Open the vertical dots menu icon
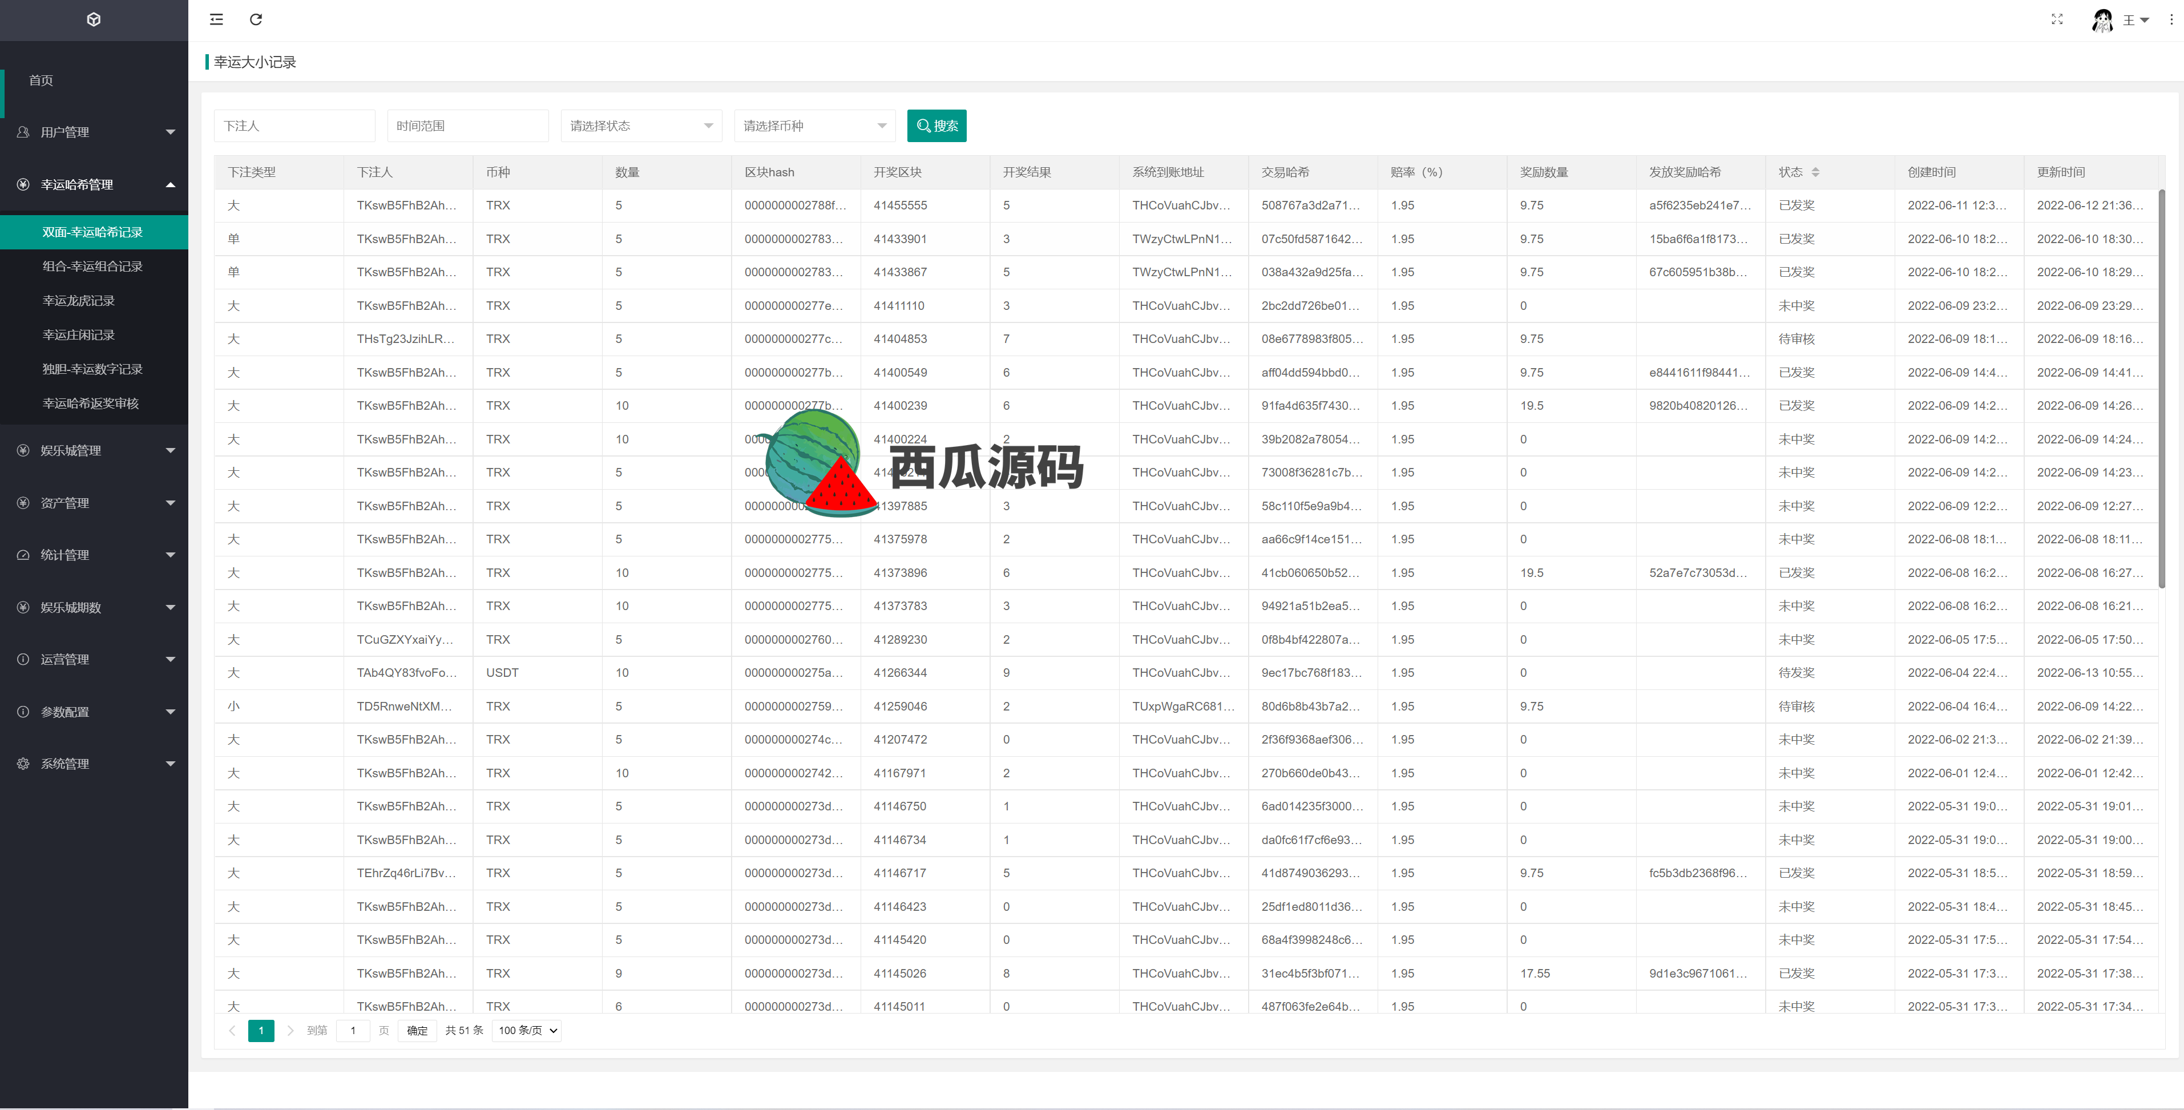This screenshot has height=1110, width=2184. pyautogui.click(x=2171, y=19)
